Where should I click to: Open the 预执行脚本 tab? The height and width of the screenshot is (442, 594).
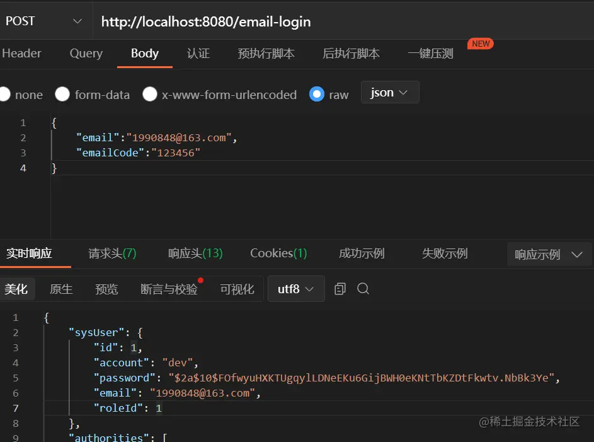tap(266, 54)
